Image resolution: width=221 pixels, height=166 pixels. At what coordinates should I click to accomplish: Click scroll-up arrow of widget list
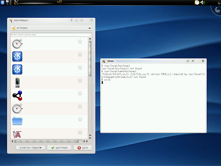coord(90,39)
